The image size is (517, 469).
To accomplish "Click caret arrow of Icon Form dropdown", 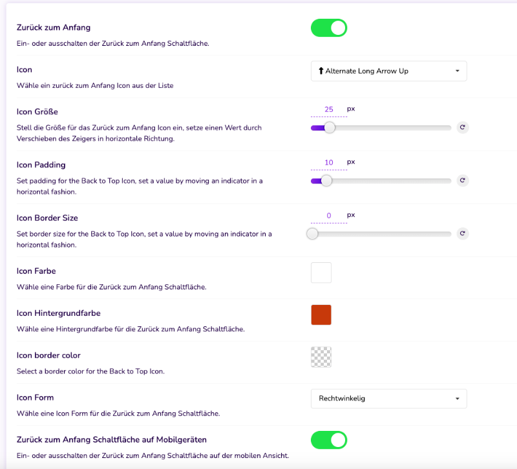I will 458,399.
